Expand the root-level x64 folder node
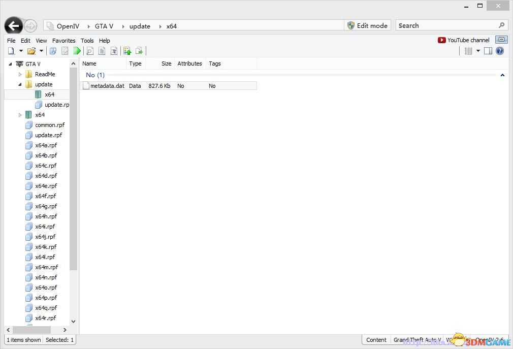513x349 pixels. click(x=20, y=115)
